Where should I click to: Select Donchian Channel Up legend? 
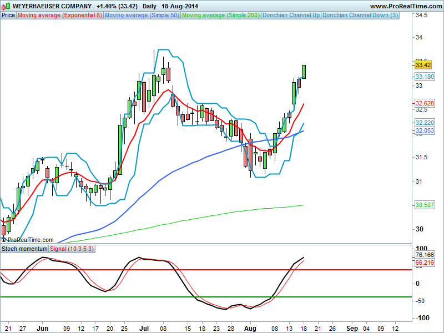pyautogui.click(x=291, y=16)
